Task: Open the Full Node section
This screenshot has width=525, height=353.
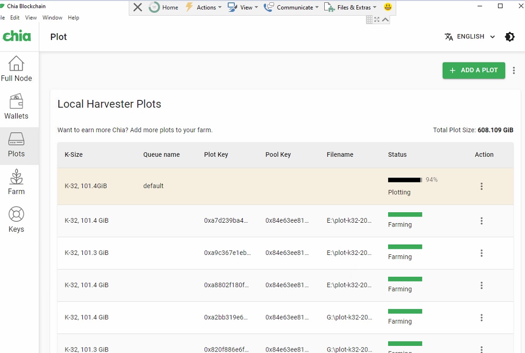Action: click(17, 69)
